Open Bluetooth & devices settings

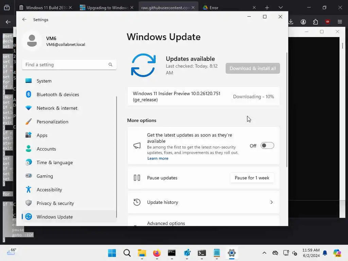tap(69, 94)
